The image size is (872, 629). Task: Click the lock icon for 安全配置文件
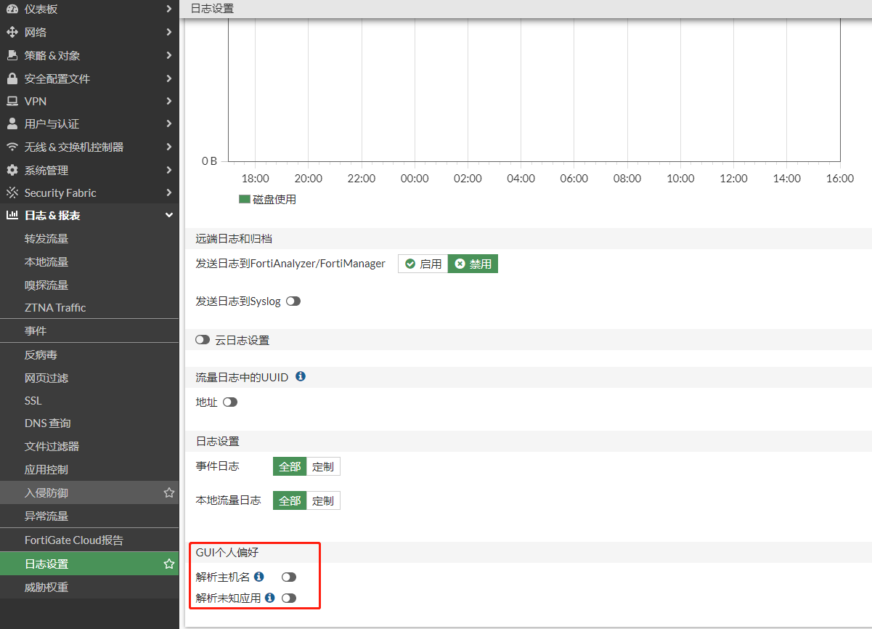[12, 78]
